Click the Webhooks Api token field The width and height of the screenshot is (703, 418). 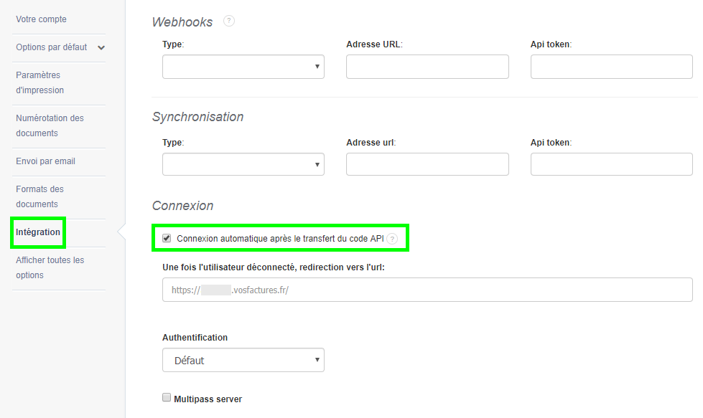coord(611,66)
